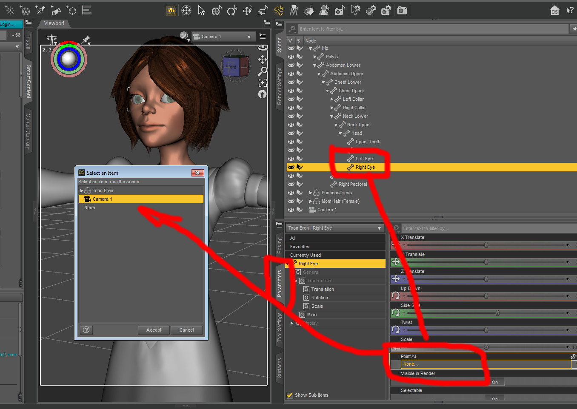
Task: Click the viewport pan control icon
Action: coord(263,60)
